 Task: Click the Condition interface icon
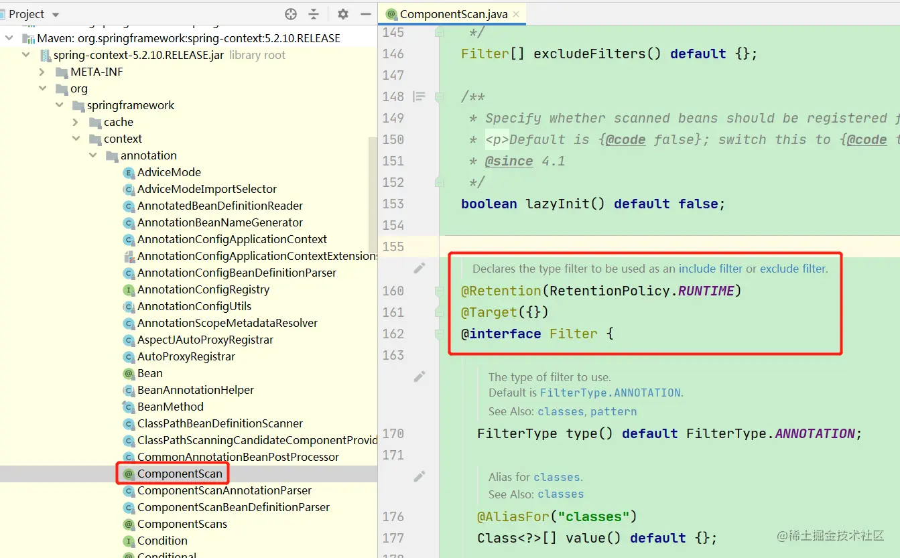point(129,541)
